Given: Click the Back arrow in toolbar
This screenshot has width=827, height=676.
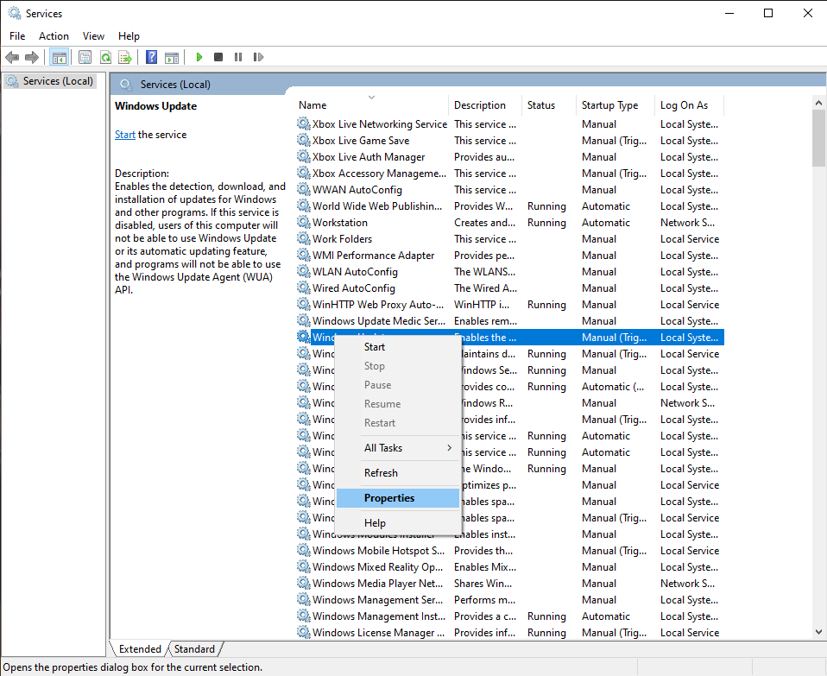Looking at the screenshot, I should pos(12,57).
